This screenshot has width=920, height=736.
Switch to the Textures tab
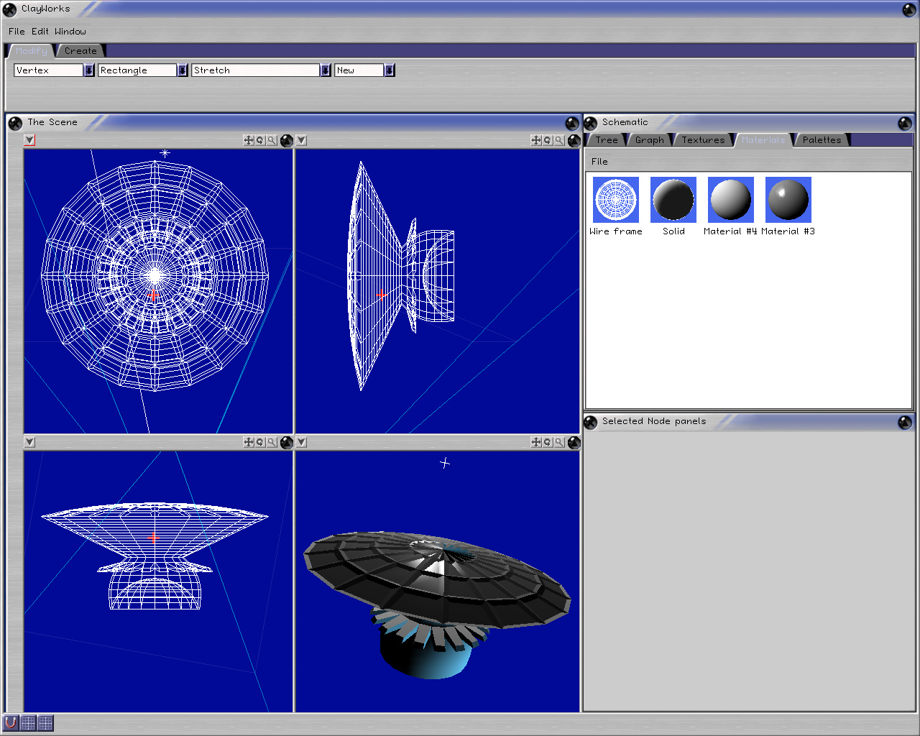click(x=703, y=140)
